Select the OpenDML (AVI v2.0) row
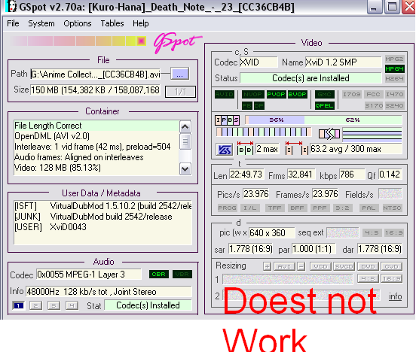416x352 pixels. tap(96, 136)
